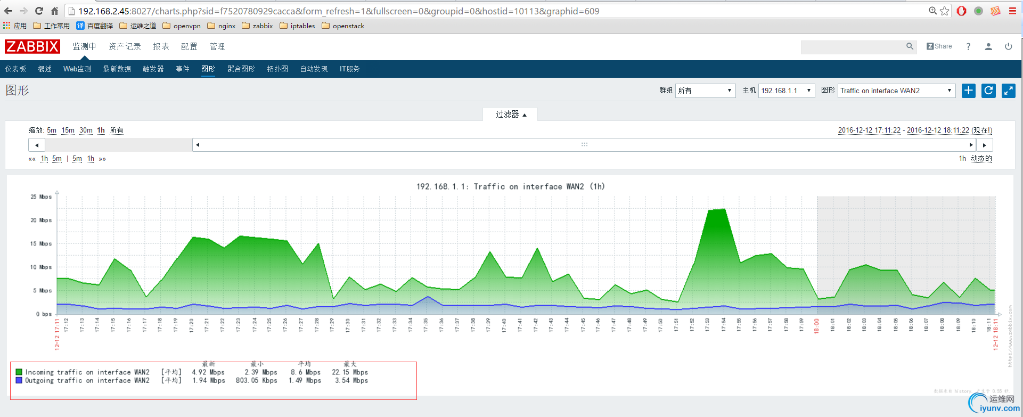Screen dimensions: 1023x417
Task: Click the ZABBIX logo
Action: (32, 46)
